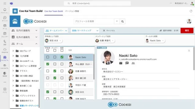Check header select-all owner checkbox
This screenshot has width=195, height=109.
[x=48, y=51]
